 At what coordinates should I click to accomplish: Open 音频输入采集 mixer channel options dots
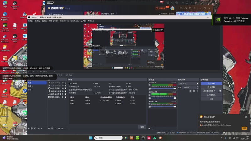pyautogui.click(x=150, y=104)
